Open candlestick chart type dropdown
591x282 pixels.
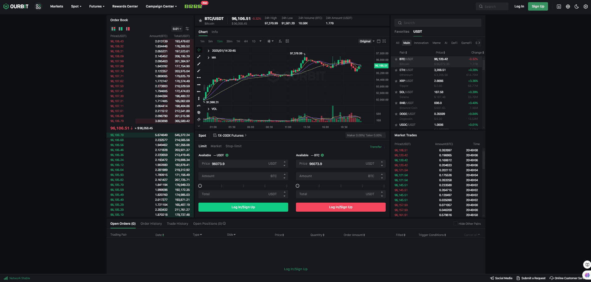pos(270,41)
